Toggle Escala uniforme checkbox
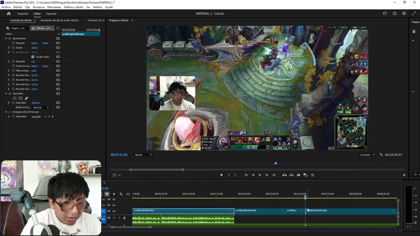The image size is (420, 236). [32, 57]
